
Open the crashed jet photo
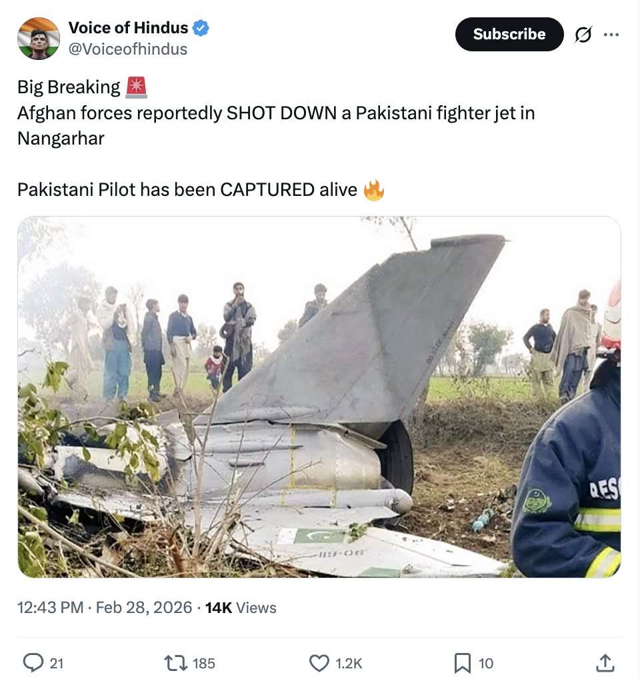click(x=319, y=396)
